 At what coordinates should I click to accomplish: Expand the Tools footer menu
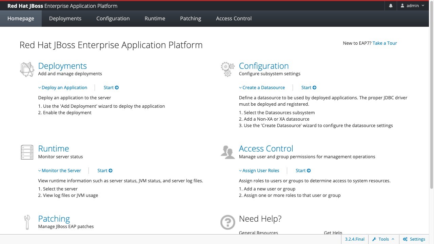tap(383, 239)
